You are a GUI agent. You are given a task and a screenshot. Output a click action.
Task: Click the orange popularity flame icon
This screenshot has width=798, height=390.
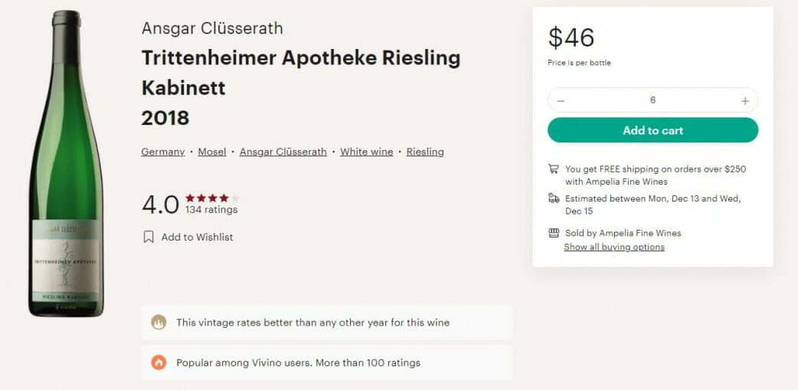coord(159,362)
